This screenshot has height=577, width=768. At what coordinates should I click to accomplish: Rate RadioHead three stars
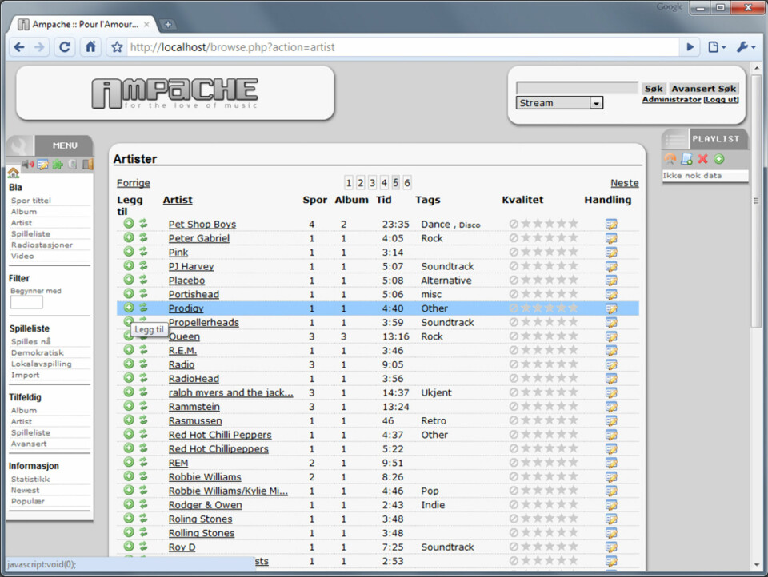(x=550, y=378)
